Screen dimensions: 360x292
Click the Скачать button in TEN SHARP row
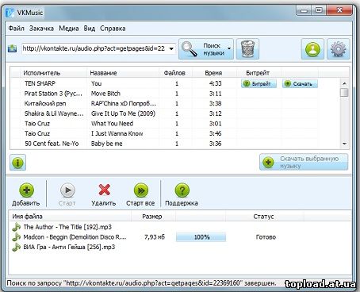pos(300,83)
